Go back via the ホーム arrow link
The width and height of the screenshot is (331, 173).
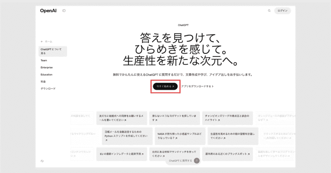[x=47, y=42]
